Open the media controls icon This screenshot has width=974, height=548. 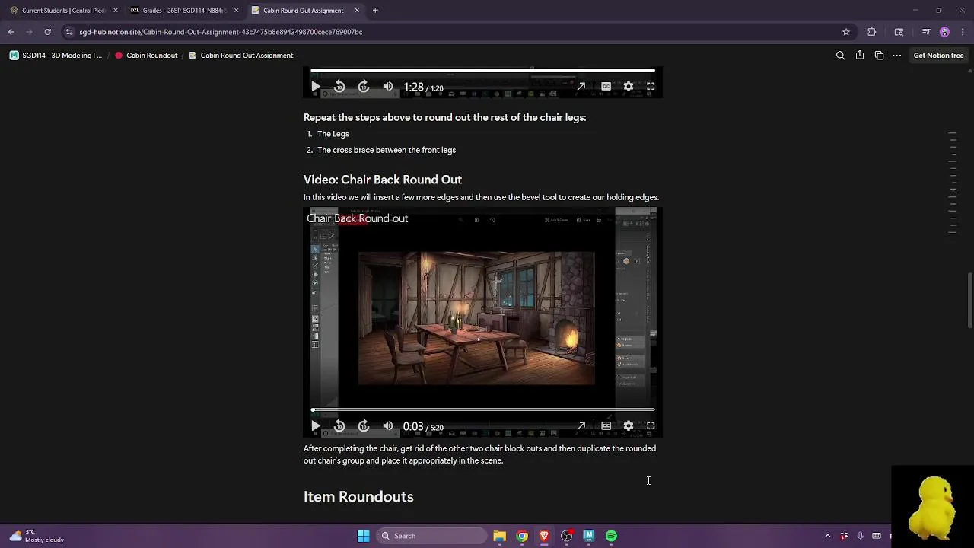(x=925, y=32)
